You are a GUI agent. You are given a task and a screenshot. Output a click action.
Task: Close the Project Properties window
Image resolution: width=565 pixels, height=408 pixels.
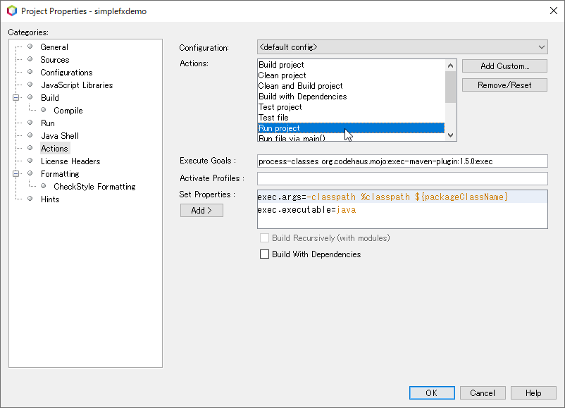[x=554, y=11]
